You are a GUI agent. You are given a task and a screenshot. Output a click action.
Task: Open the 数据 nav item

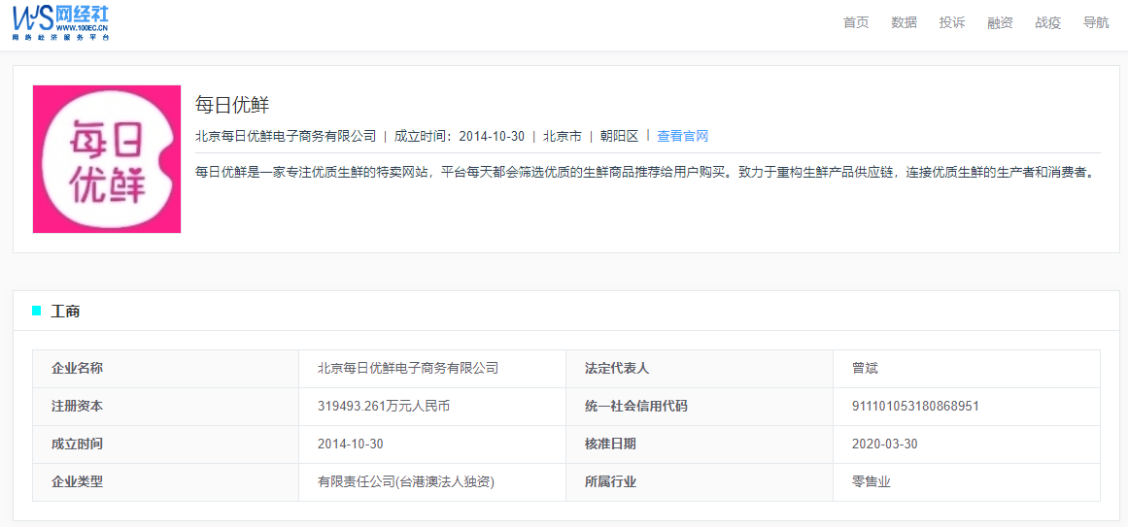click(905, 22)
